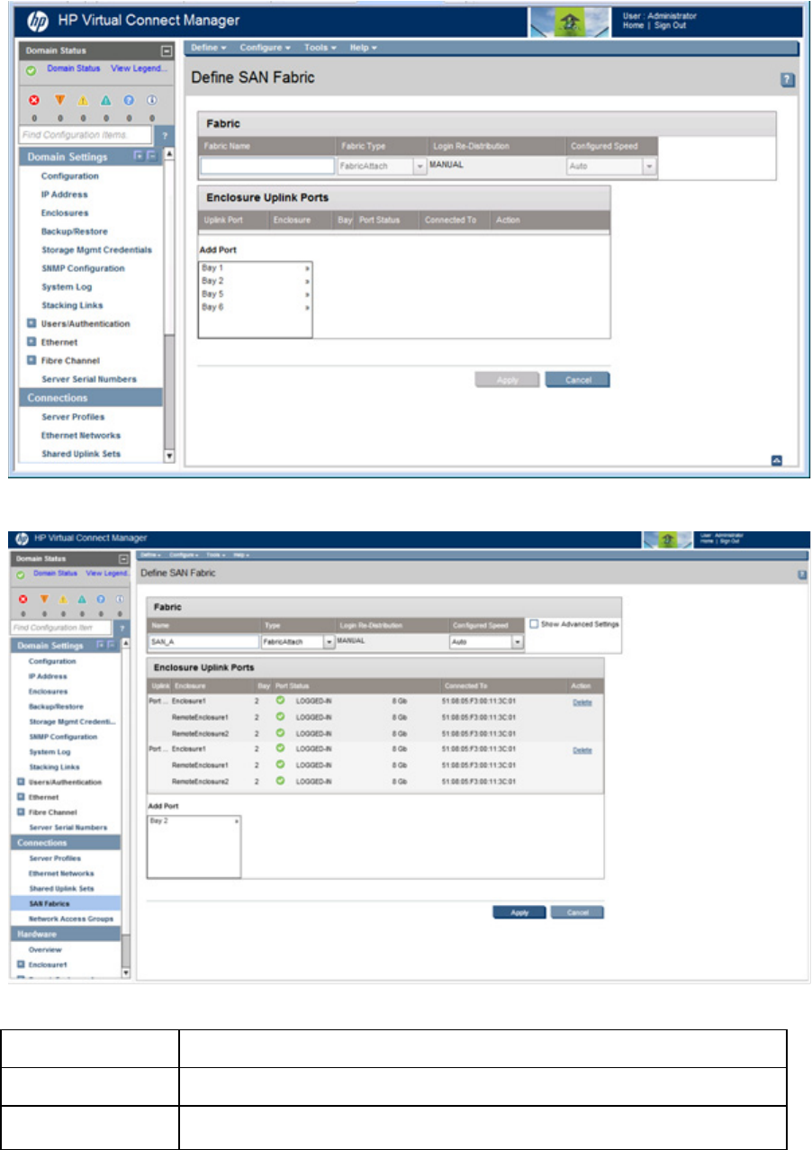Click teal triangle status icon (blank fabric screen)
The width and height of the screenshot is (812, 1150).
tap(107, 102)
